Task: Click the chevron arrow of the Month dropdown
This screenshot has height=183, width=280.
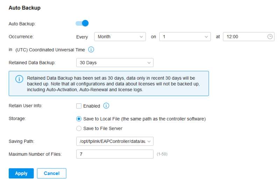Action: [x=141, y=37]
